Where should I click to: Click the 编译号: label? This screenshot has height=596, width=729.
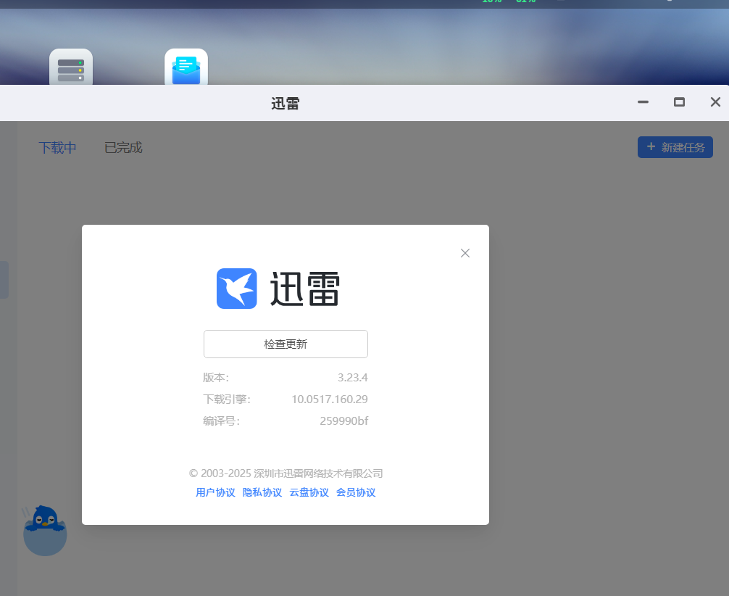pos(222,421)
